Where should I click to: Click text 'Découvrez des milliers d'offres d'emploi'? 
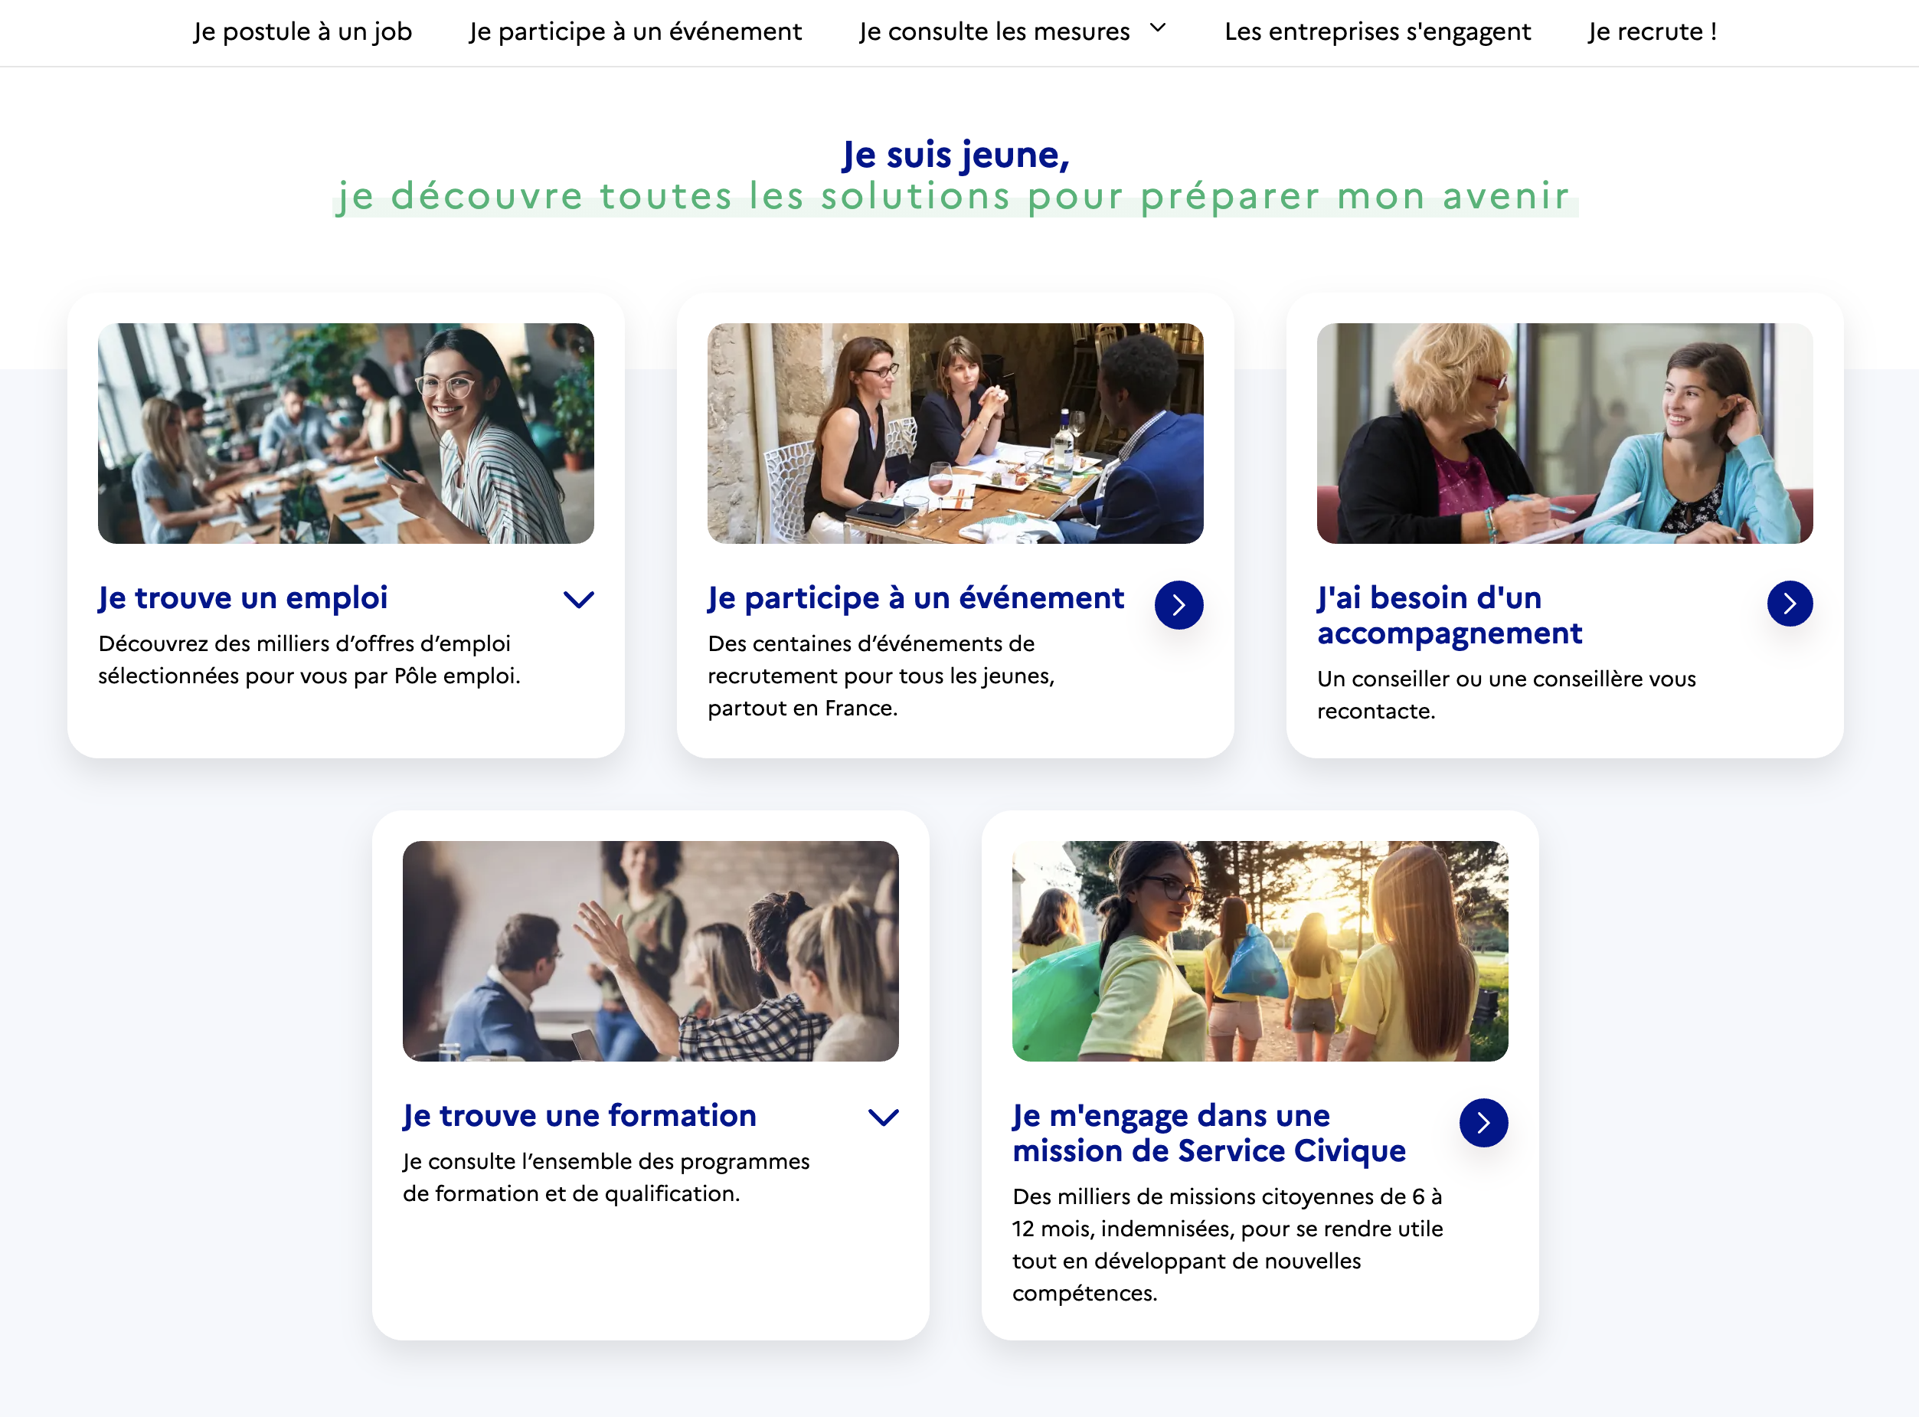[x=305, y=644]
